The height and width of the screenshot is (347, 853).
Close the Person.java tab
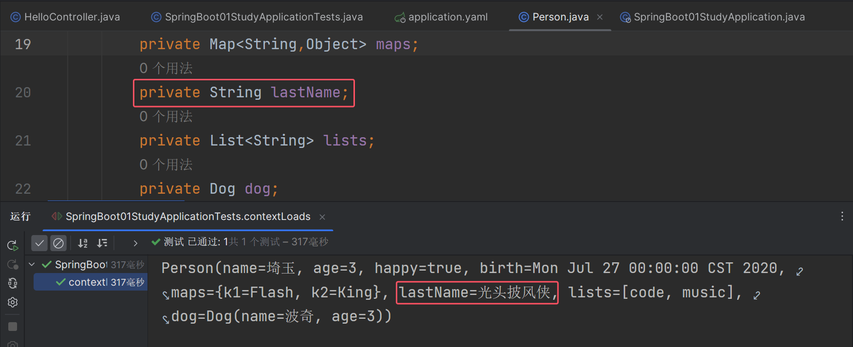click(x=600, y=17)
